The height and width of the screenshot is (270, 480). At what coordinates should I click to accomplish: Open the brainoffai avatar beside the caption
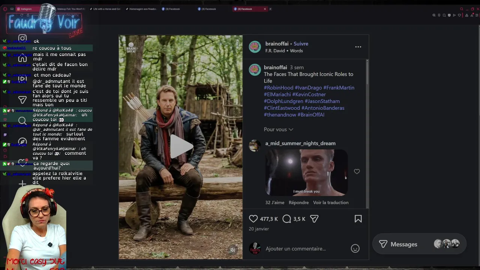click(255, 70)
